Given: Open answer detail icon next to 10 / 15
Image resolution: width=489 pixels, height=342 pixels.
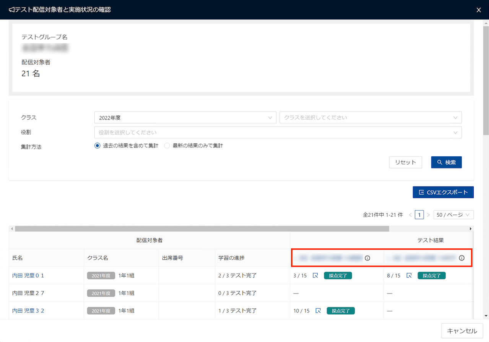Looking at the screenshot, I should point(318,311).
